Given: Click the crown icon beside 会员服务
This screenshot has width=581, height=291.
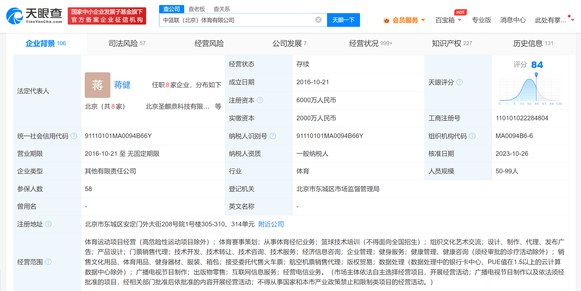Looking at the screenshot, I should 386,20.
